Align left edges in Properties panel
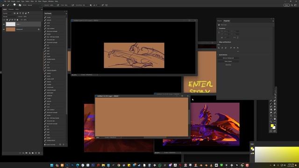The width and height of the screenshot is (299, 168). [x=219, y=48]
